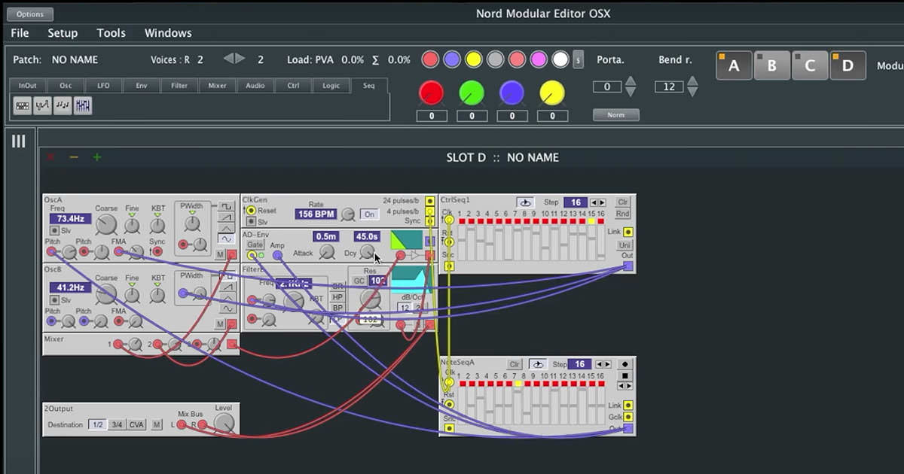Viewport: 904px width, 474px height.
Task: Select the OscB sawtooth waveform icon
Action: tap(227, 286)
